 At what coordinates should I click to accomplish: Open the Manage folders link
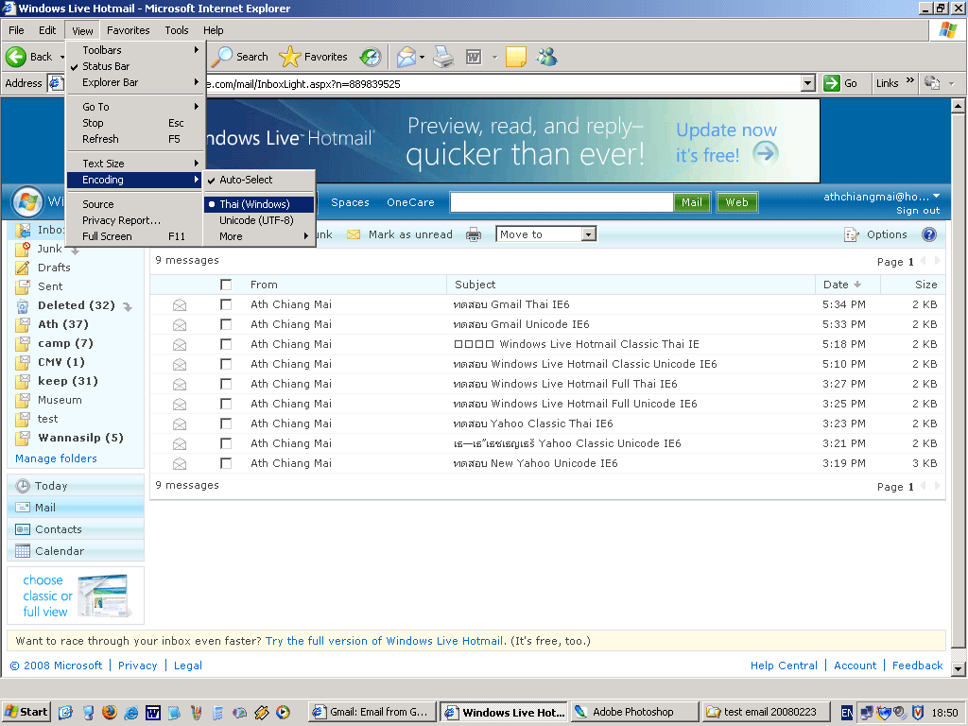coord(56,458)
